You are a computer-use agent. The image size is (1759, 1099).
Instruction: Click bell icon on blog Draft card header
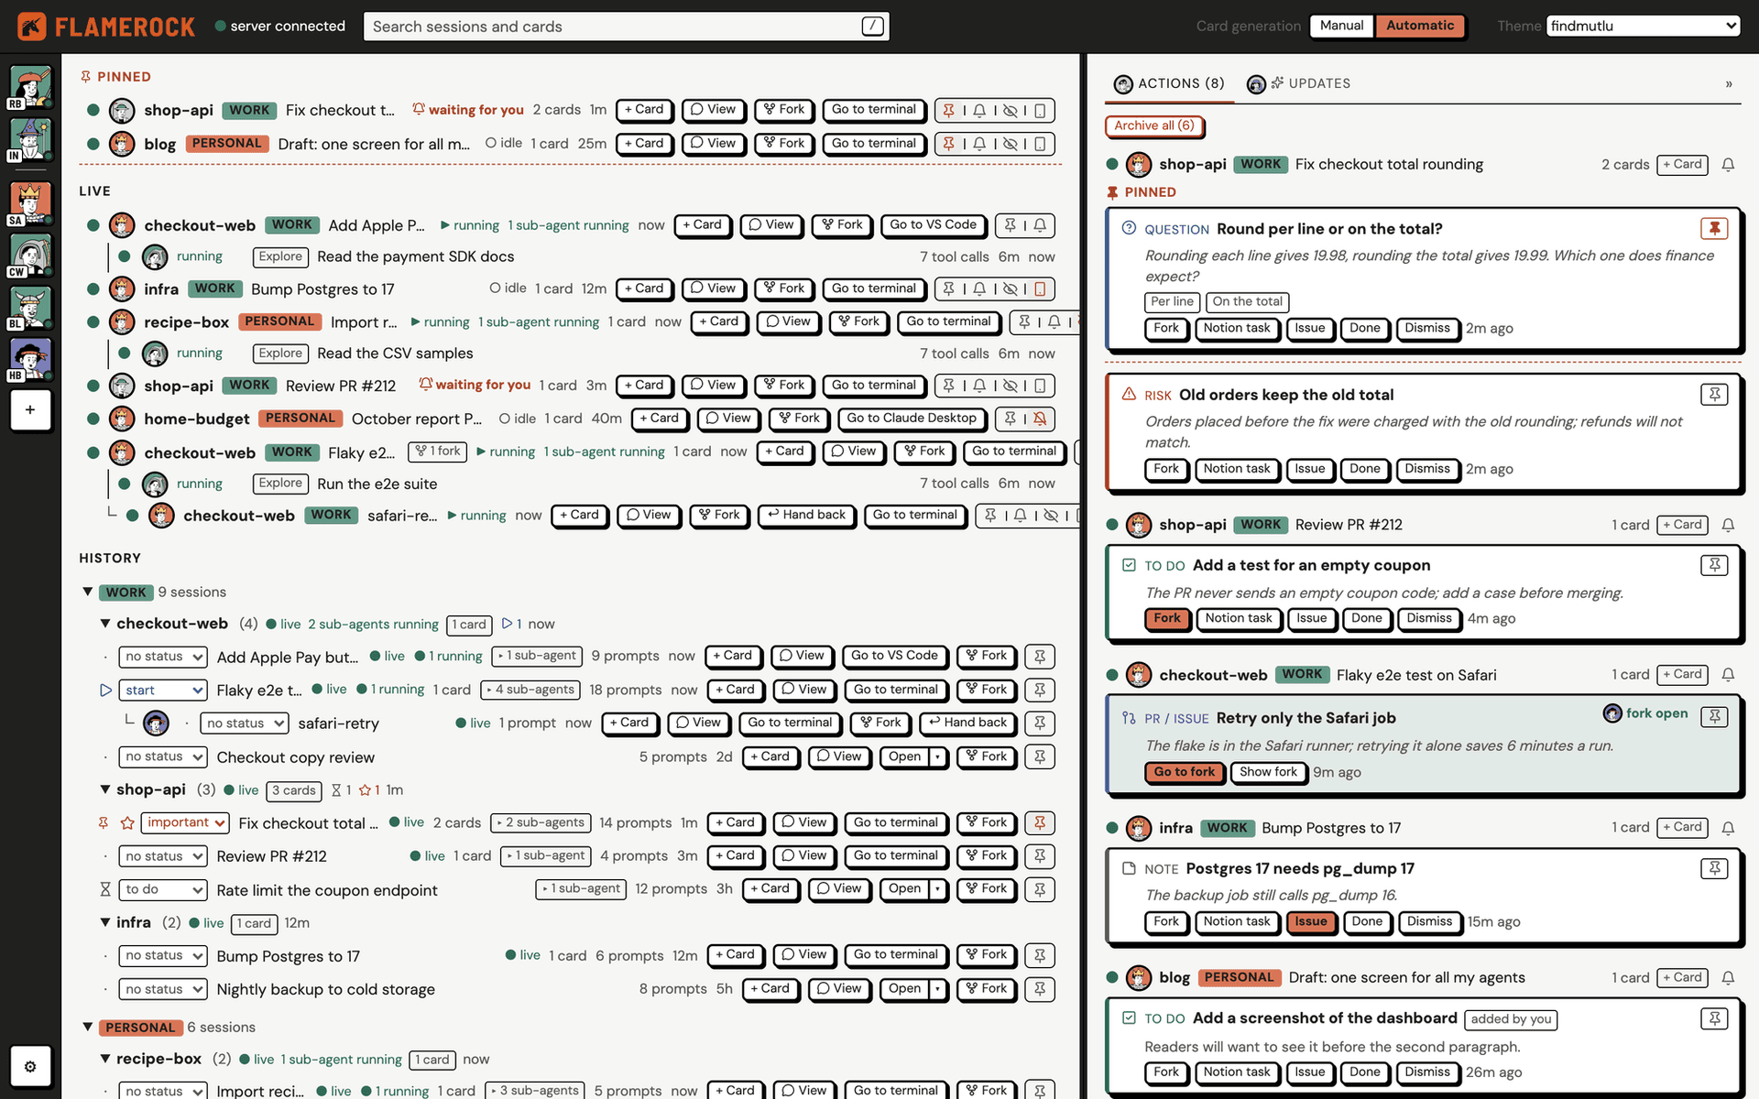coord(1728,978)
